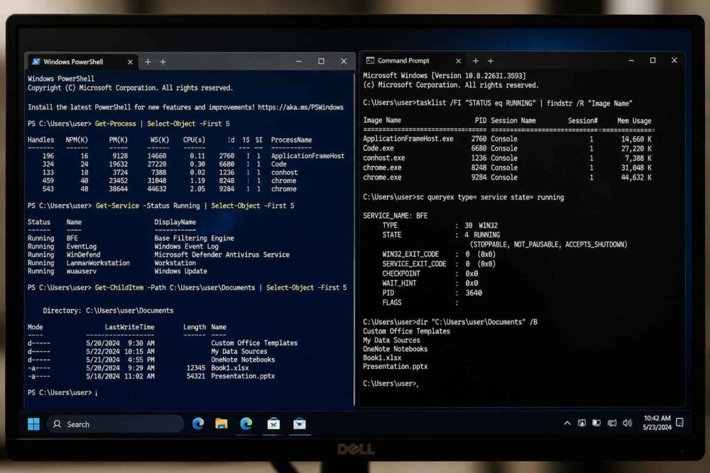The height and width of the screenshot is (473, 710).
Task: Click the Get-Service command text
Action: [117, 206]
